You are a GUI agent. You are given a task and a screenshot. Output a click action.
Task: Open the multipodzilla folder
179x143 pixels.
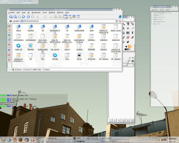pyautogui.click(x=79, y=28)
